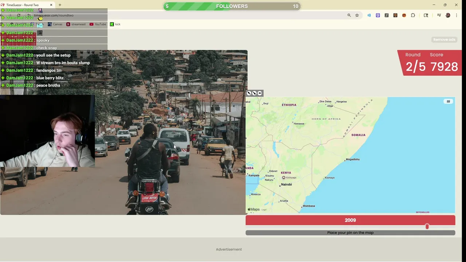Screen dimensions: 466x262
Task: Click Mwanza on the map
Action: 255,194
